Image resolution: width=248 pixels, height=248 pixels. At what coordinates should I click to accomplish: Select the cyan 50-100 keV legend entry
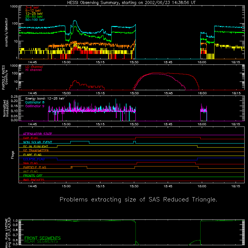tap(35, 20)
